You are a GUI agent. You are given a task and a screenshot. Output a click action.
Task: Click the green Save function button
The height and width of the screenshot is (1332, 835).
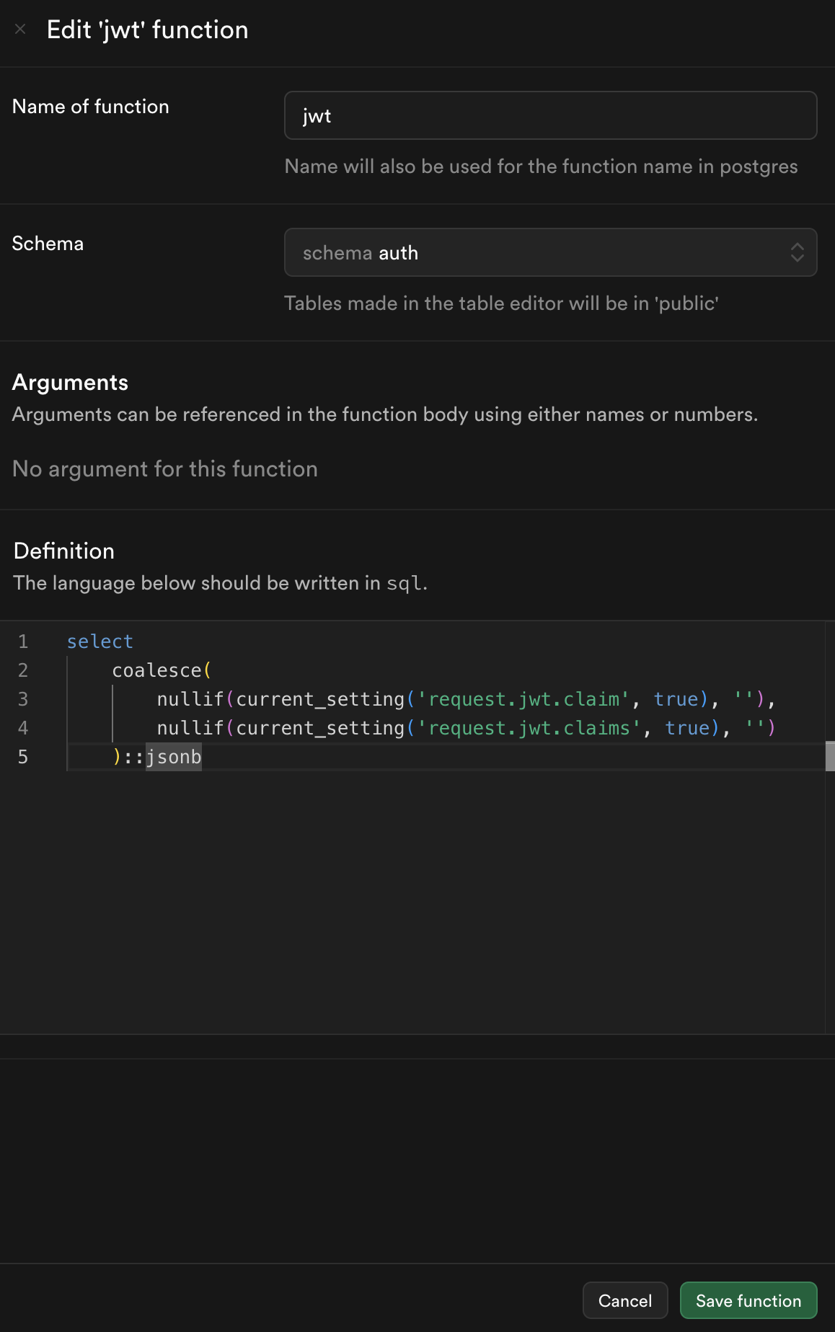[x=748, y=1300]
